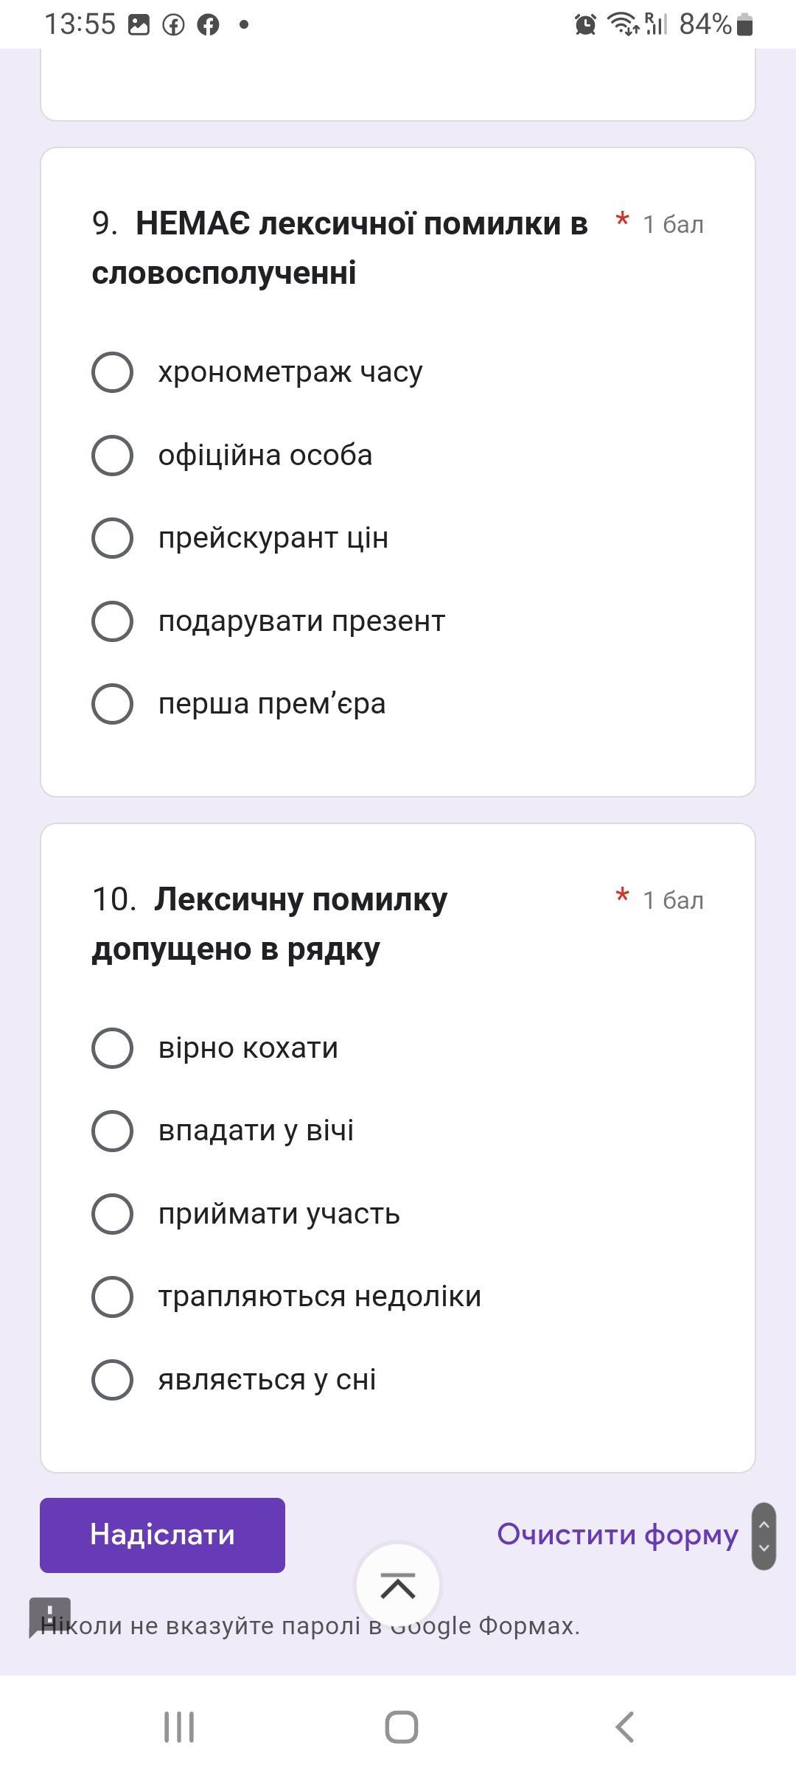Click the 'Очистити форму' link
The width and height of the screenshot is (796, 1775).
point(617,1535)
